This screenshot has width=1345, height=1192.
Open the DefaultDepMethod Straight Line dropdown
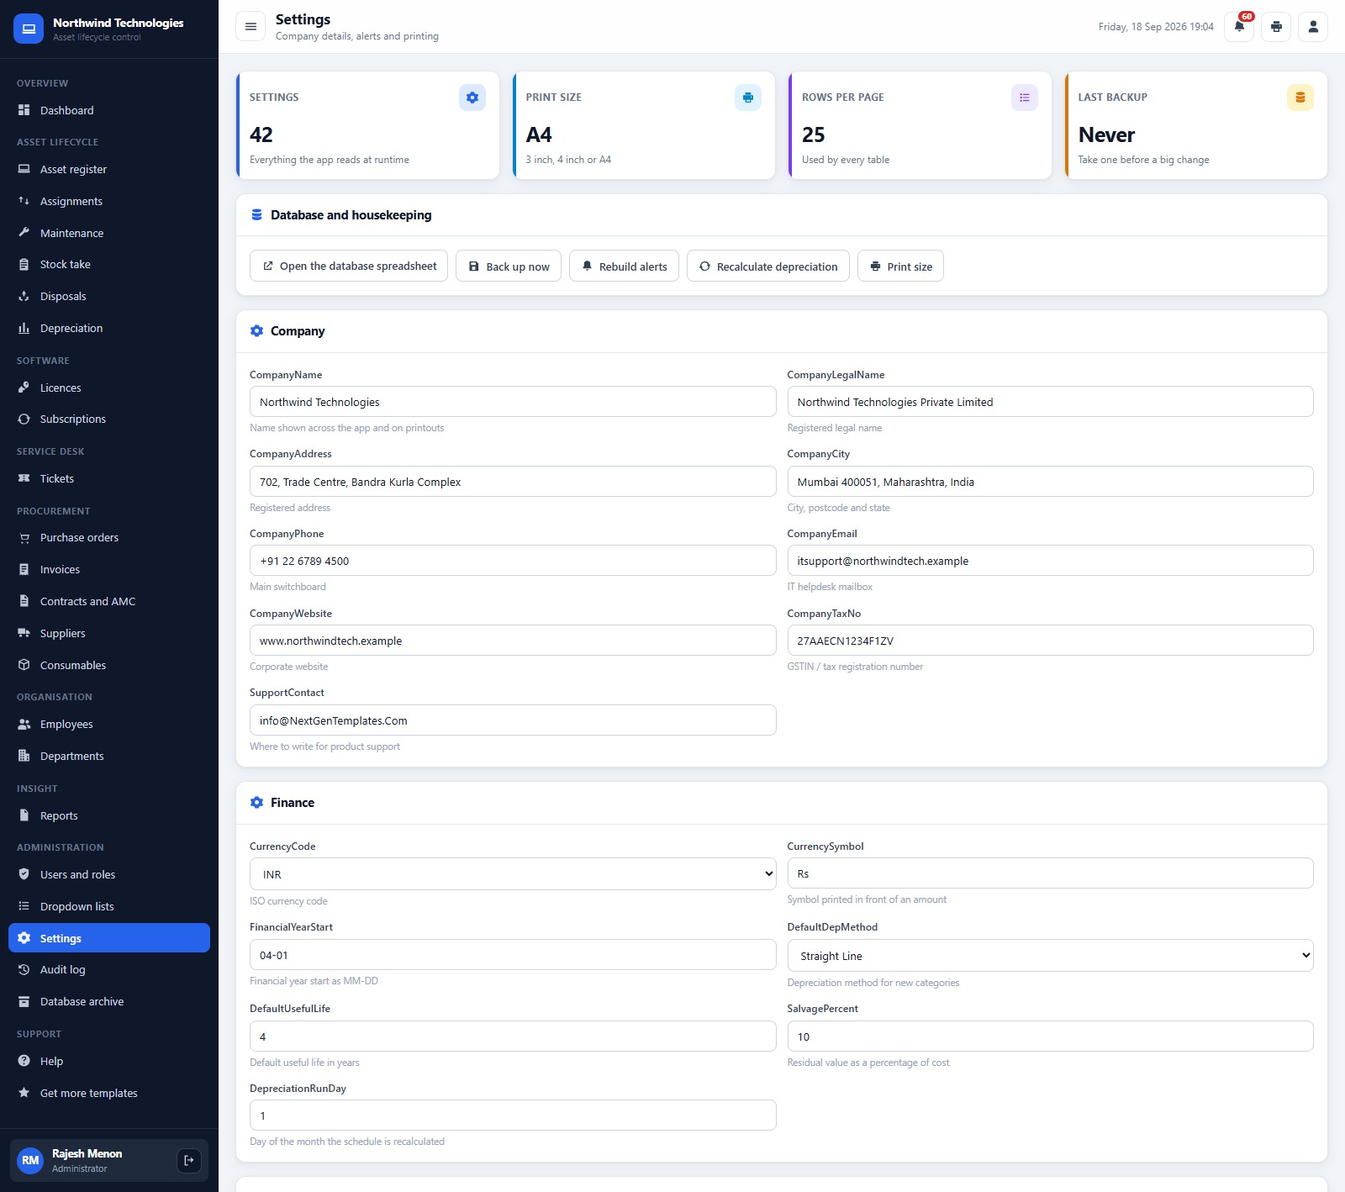(x=1050, y=956)
